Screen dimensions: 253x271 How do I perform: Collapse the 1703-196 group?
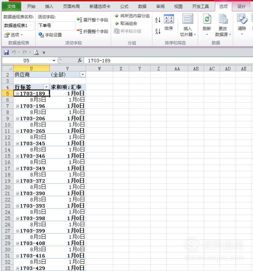click(x=18, y=106)
